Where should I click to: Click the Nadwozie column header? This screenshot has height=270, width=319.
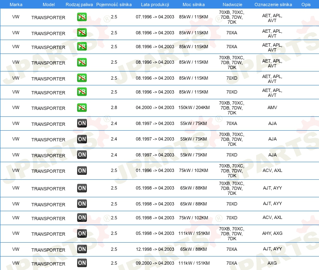point(233,4)
